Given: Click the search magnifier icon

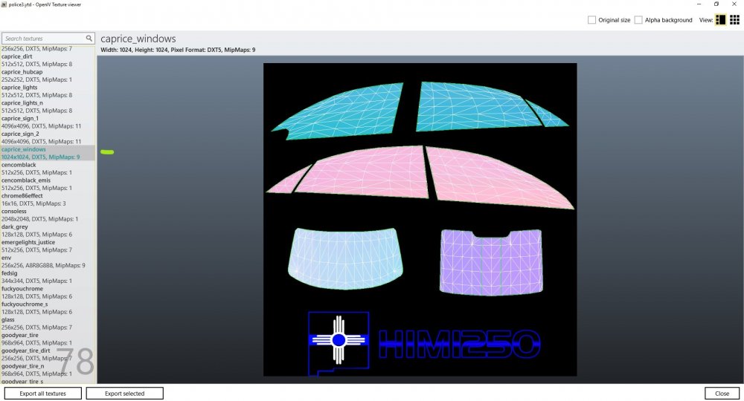Looking at the screenshot, I should point(89,39).
